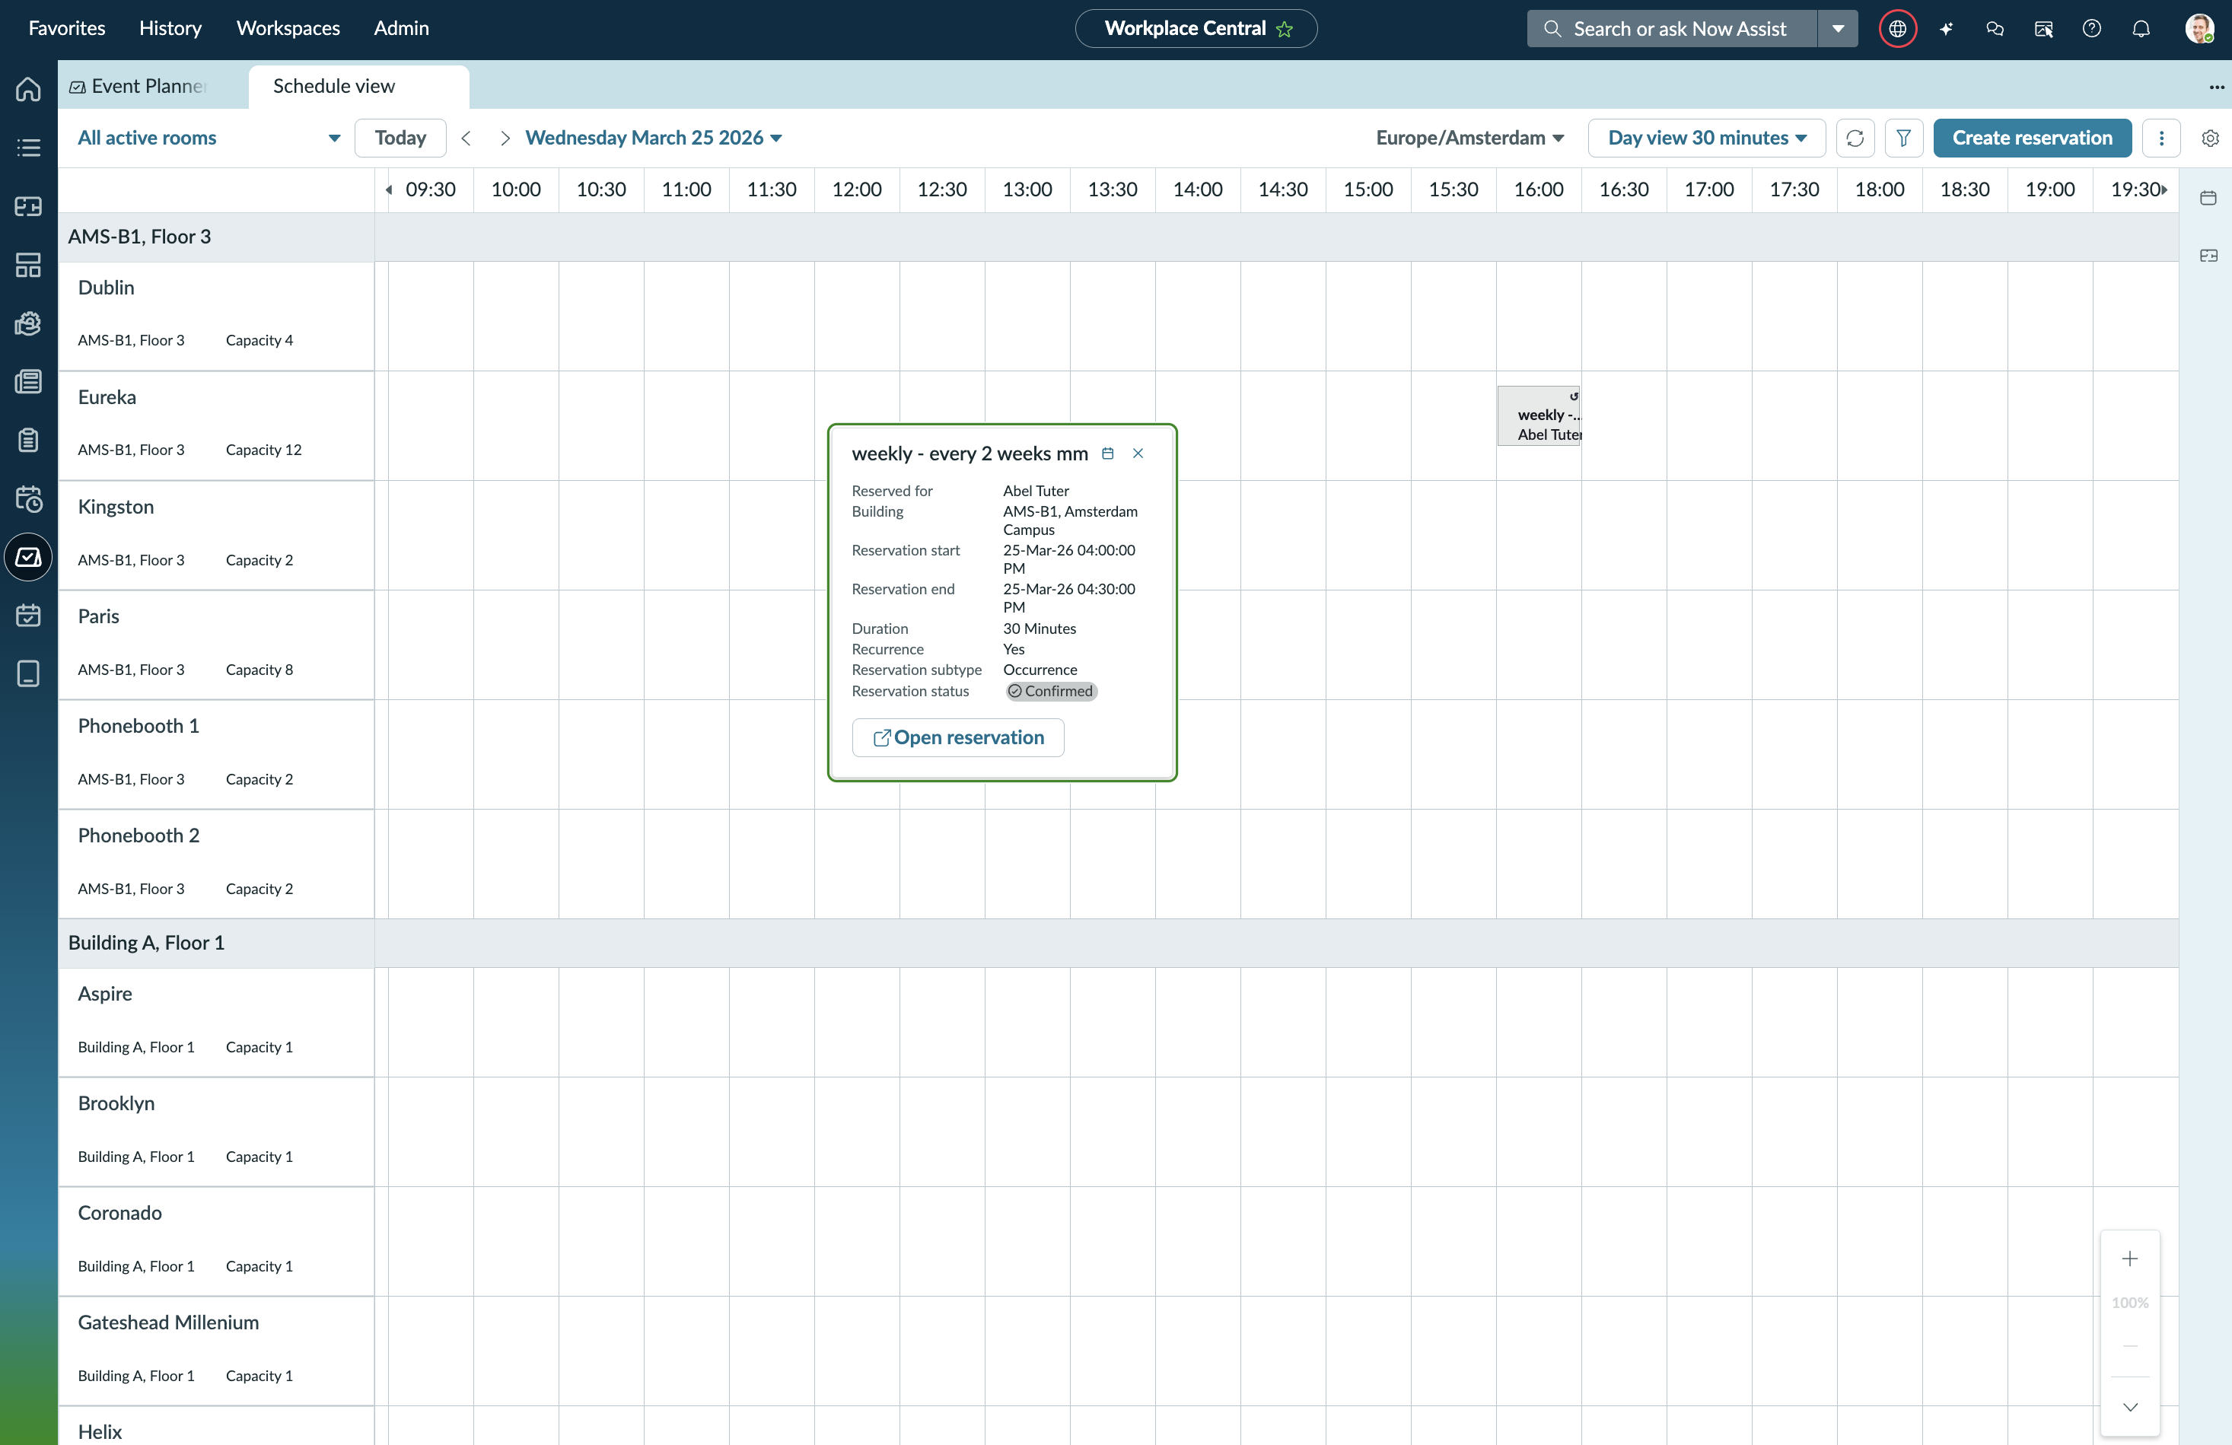Open the header inspect window icon
This screenshot has width=2232, height=1445.
coord(2043,29)
